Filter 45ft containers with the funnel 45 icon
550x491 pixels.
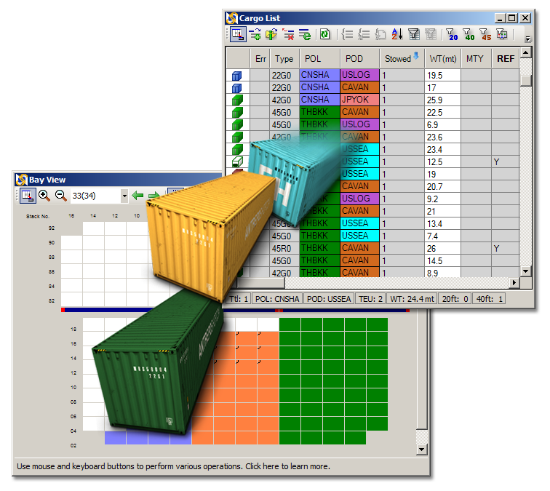[x=485, y=34]
